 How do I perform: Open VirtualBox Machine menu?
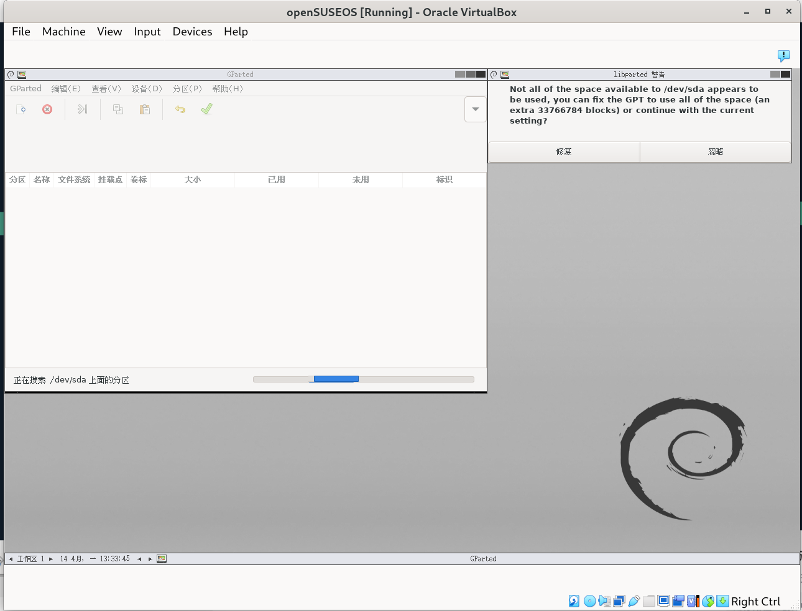pos(64,32)
